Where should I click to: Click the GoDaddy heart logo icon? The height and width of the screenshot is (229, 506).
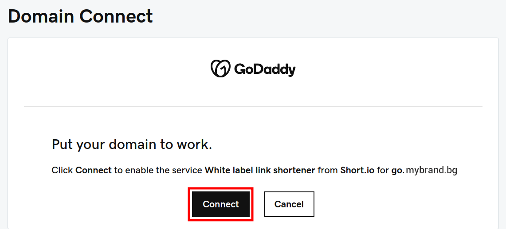220,69
